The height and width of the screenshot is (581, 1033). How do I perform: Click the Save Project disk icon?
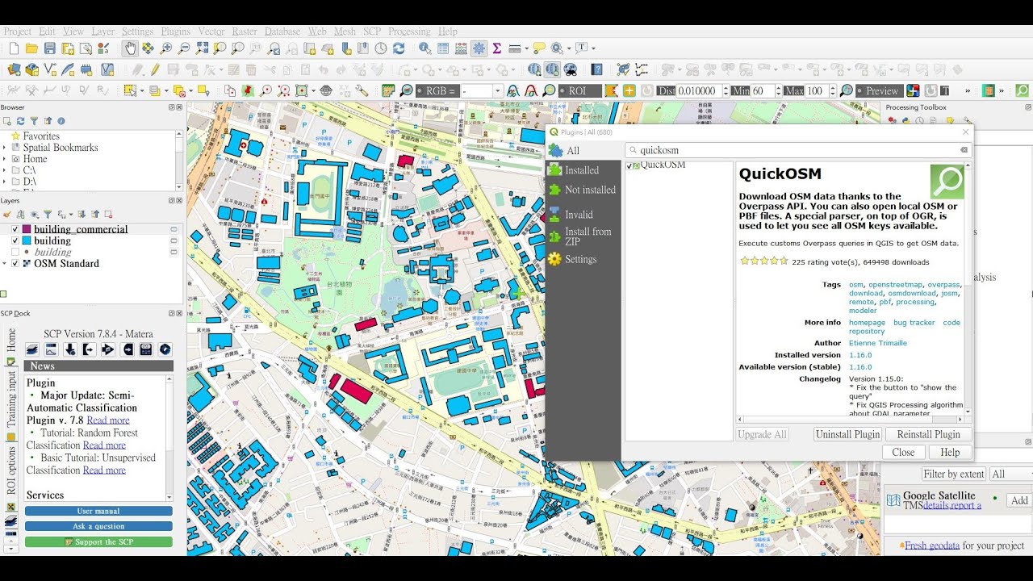50,48
